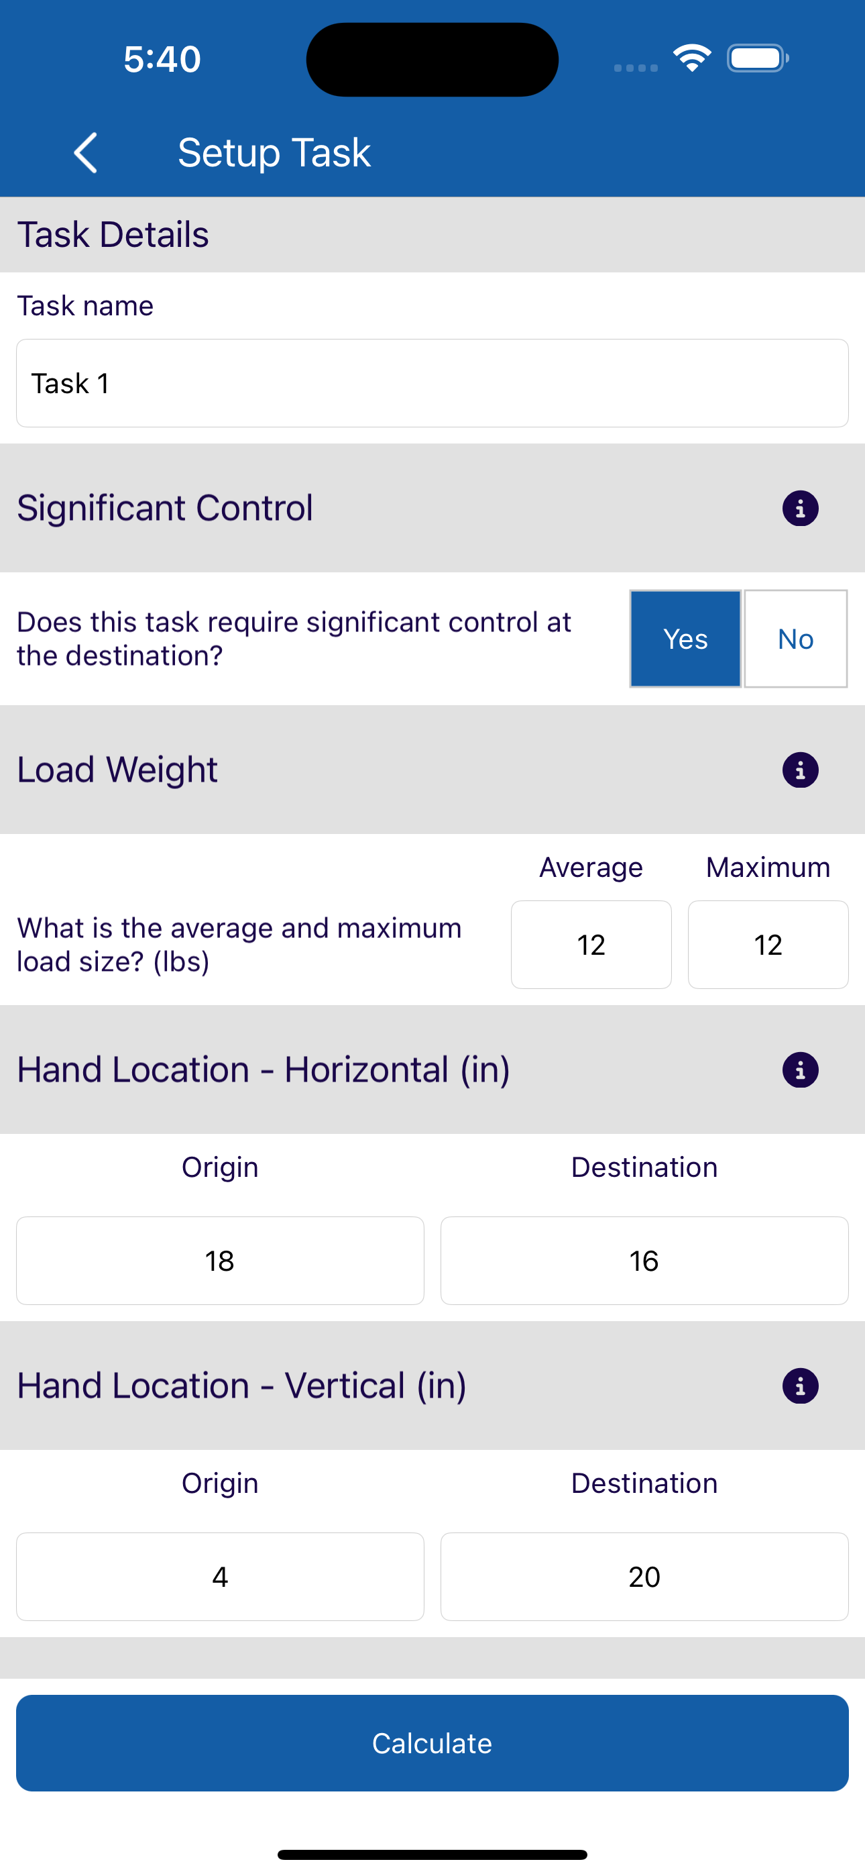Image resolution: width=865 pixels, height=1876 pixels.
Task: Tap the battery status icon
Action: click(x=758, y=58)
